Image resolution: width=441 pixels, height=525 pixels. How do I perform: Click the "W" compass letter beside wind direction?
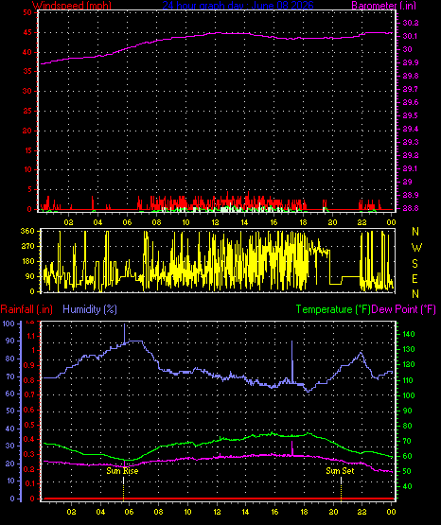point(416,248)
